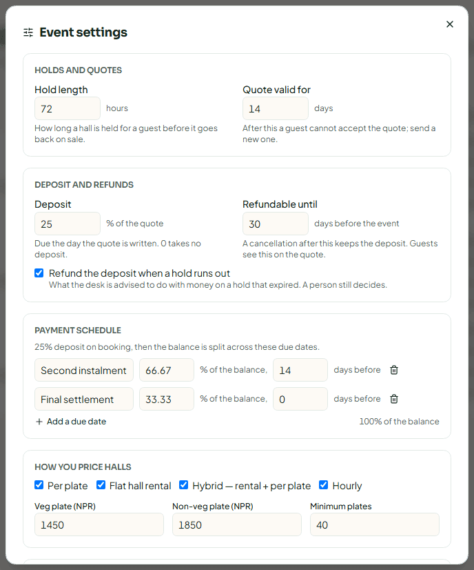
Task: Edit the Hold length hours field
Action: click(x=68, y=108)
